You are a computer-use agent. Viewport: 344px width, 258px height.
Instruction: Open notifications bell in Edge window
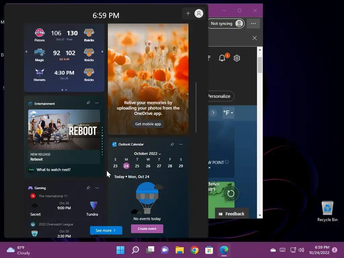click(222, 58)
